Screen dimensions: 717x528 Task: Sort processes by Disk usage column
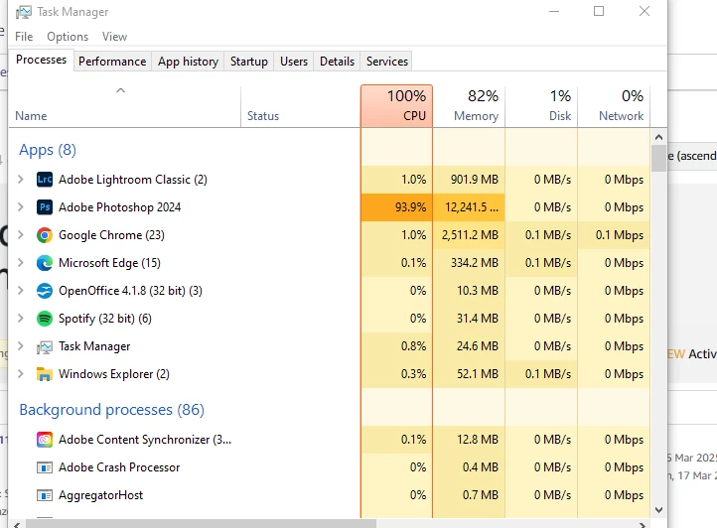pos(541,106)
